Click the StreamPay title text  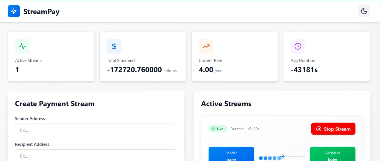tap(42, 12)
